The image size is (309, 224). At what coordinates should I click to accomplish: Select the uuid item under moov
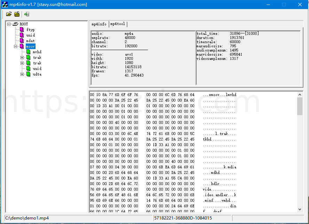pyautogui.click(x=37, y=69)
